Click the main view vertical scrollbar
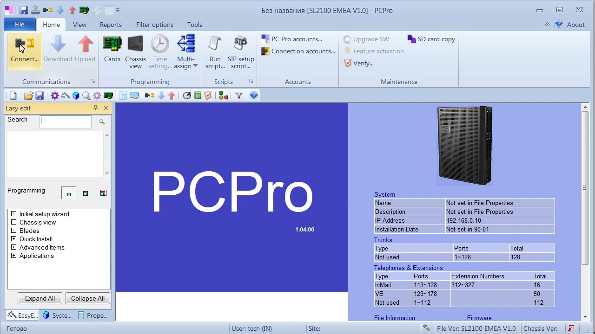 [585, 187]
